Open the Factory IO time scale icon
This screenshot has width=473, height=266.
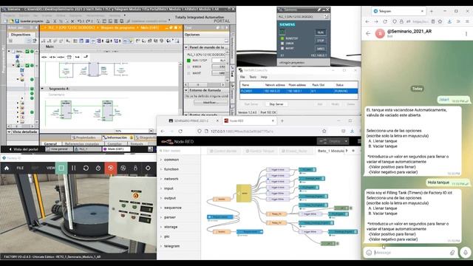tap(98, 168)
